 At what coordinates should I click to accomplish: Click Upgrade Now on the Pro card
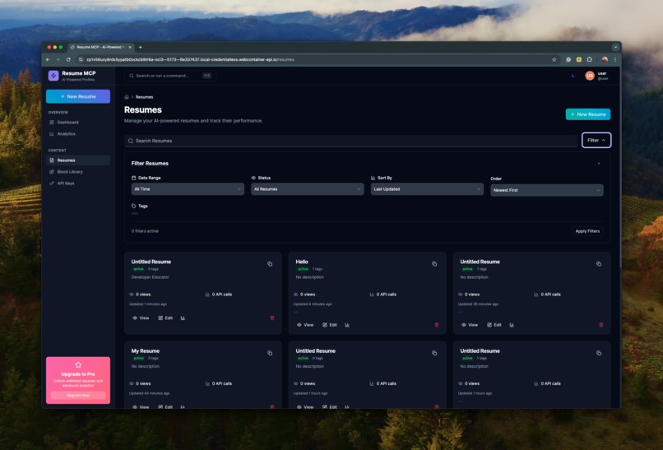pos(78,396)
